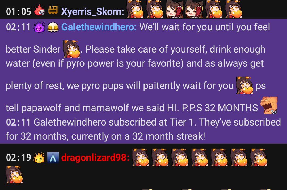Click Xyerris_Skorn's gold crate badge
Screen dimensions: 287x190
pyautogui.click(x=53, y=10)
